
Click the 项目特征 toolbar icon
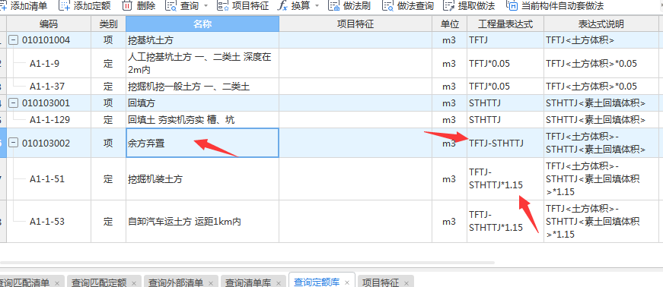[x=222, y=5]
